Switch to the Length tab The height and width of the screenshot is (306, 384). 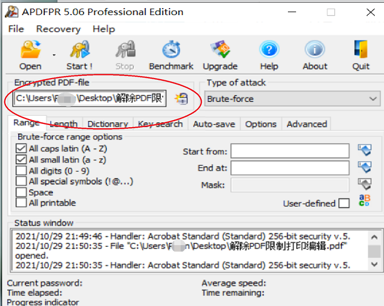pyautogui.click(x=64, y=124)
